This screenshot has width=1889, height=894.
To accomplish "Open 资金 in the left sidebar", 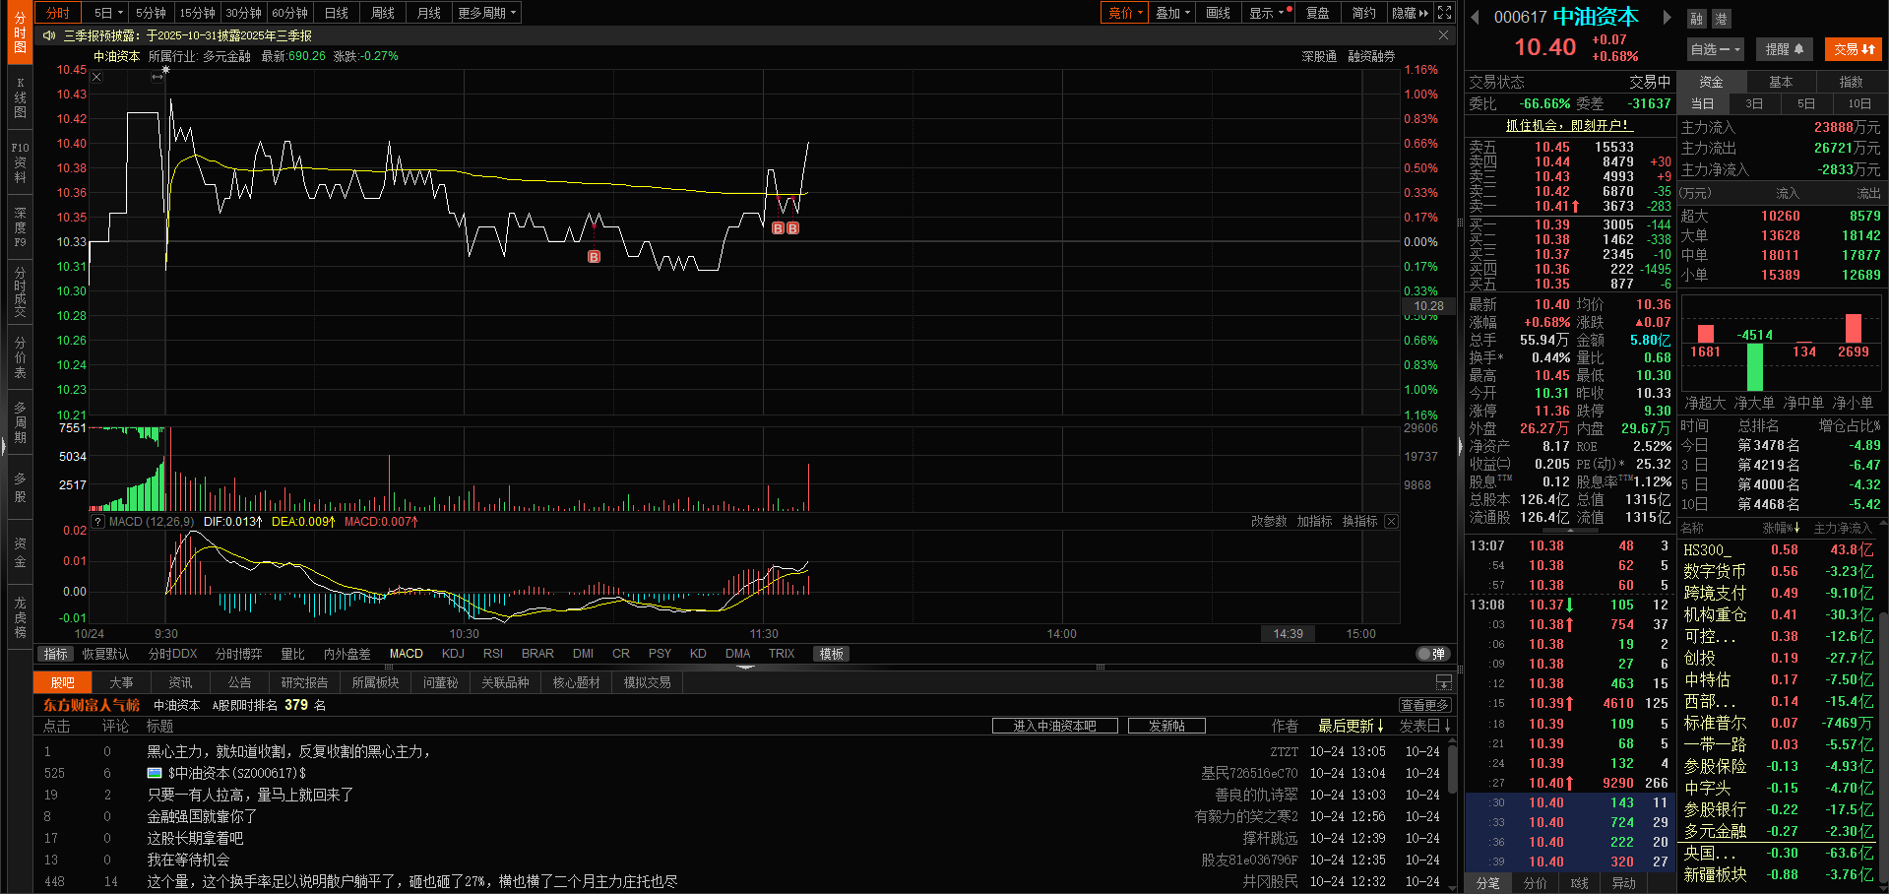I will 20,552.
